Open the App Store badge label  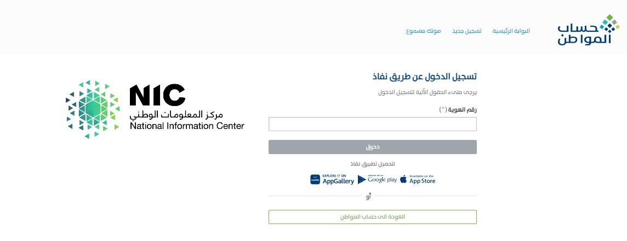pos(422,180)
